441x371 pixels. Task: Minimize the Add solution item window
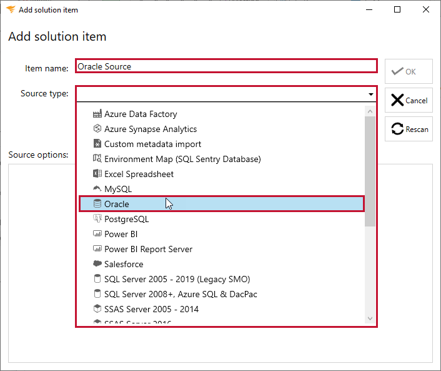pyautogui.click(x=369, y=9)
